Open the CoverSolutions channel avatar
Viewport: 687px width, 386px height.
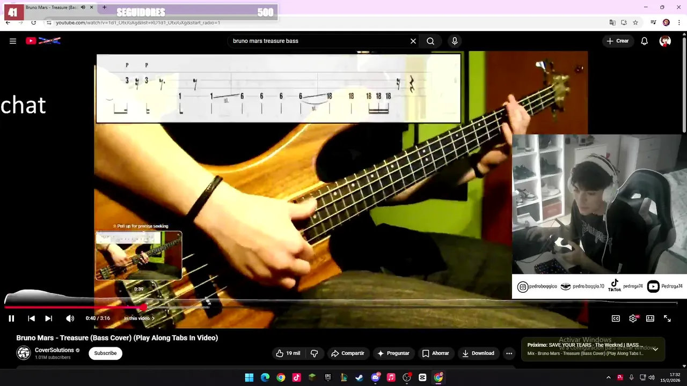[24, 353]
